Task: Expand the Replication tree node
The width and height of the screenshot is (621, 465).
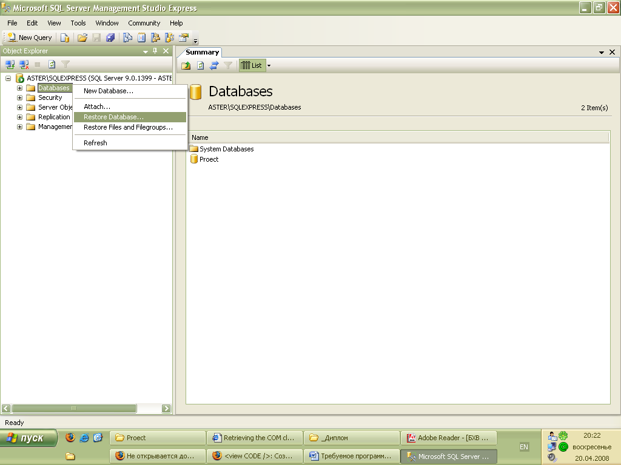Action: coord(19,117)
